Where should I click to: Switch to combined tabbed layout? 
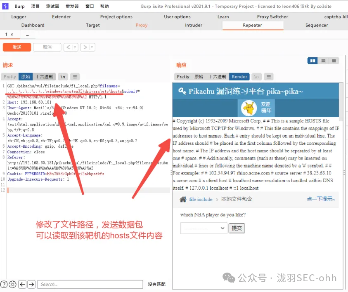[334, 61]
